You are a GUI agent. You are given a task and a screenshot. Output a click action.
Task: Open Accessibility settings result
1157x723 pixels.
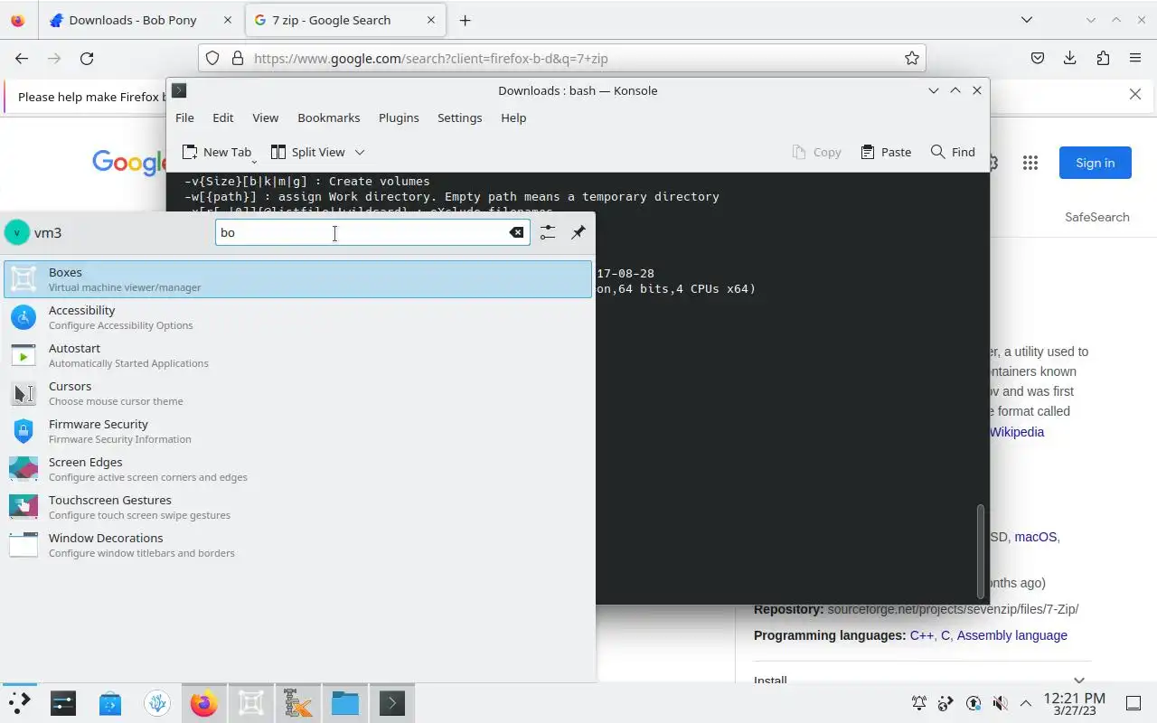click(297, 317)
